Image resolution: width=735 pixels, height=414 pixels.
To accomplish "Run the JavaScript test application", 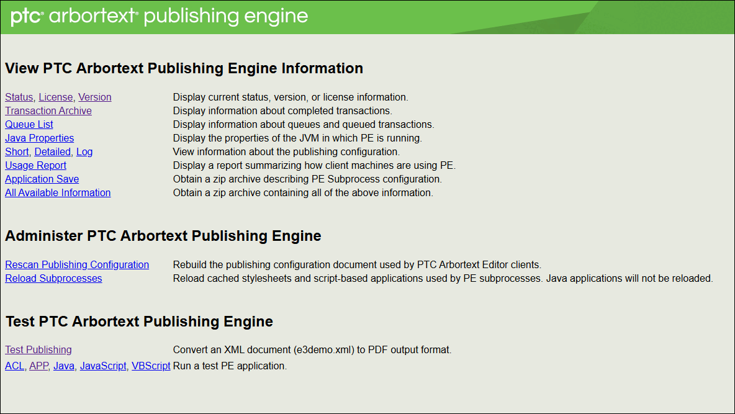I will (x=103, y=366).
